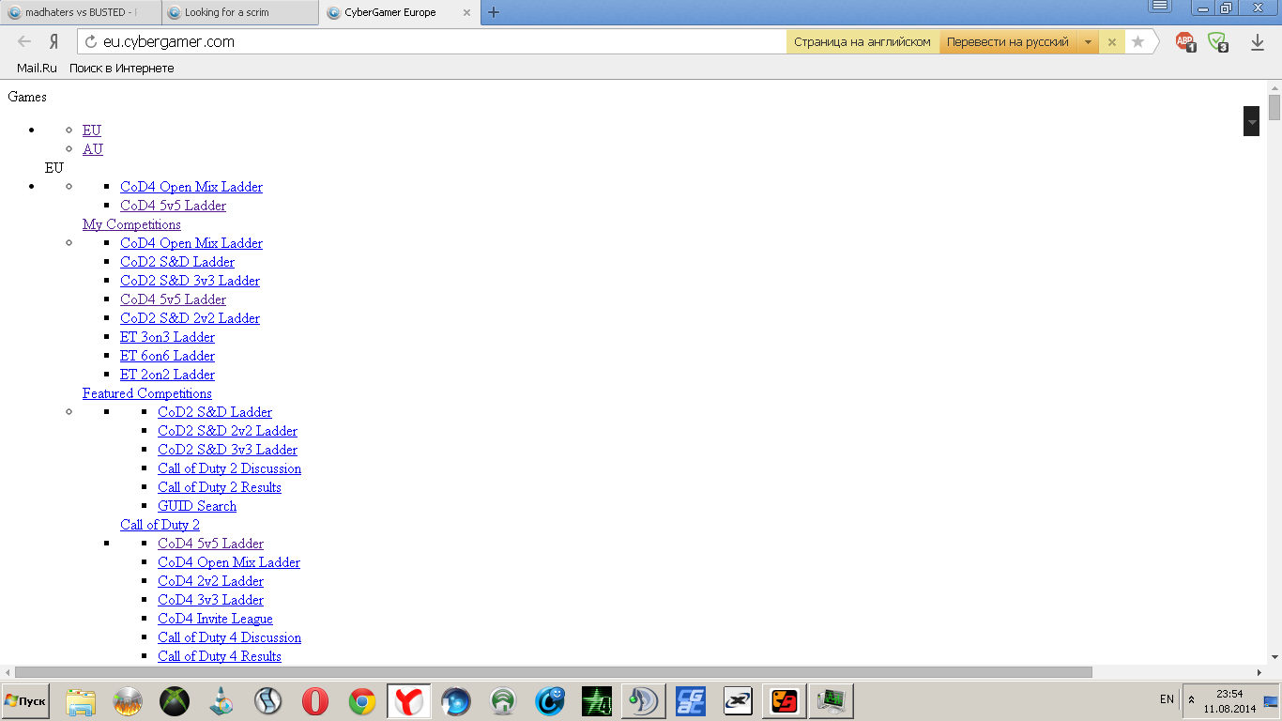Launch Google Chrome from the taskbar
The width and height of the screenshot is (1282, 721).
[x=362, y=700]
